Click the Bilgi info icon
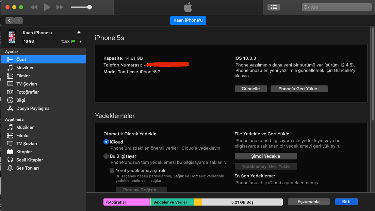375x211 pixels. [x=10, y=100]
